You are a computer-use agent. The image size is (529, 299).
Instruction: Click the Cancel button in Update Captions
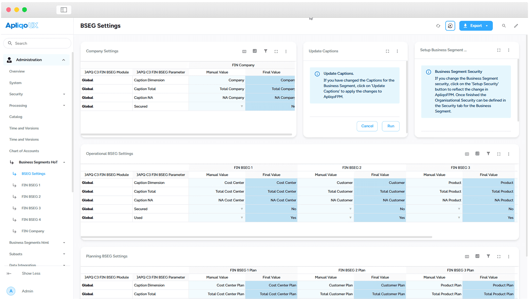coord(367,126)
